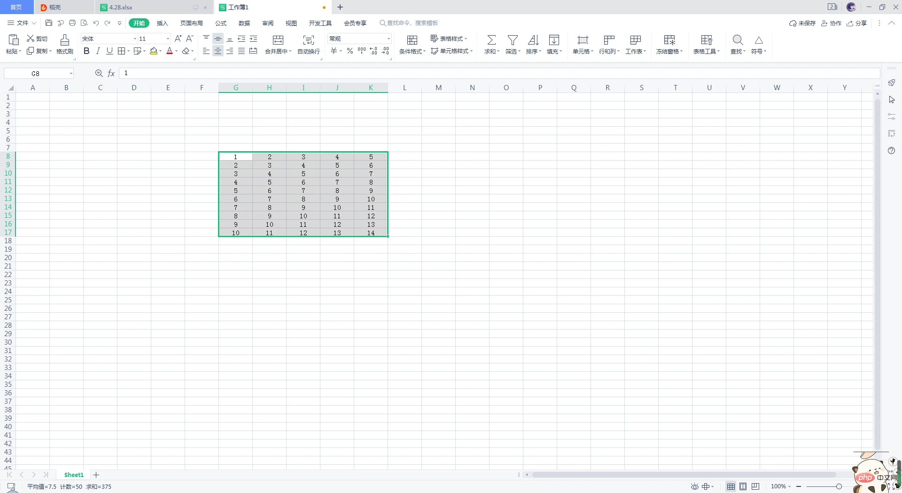Switch to normal view in status bar
Image resolution: width=902 pixels, height=493 pixels.
pos(731,486)
